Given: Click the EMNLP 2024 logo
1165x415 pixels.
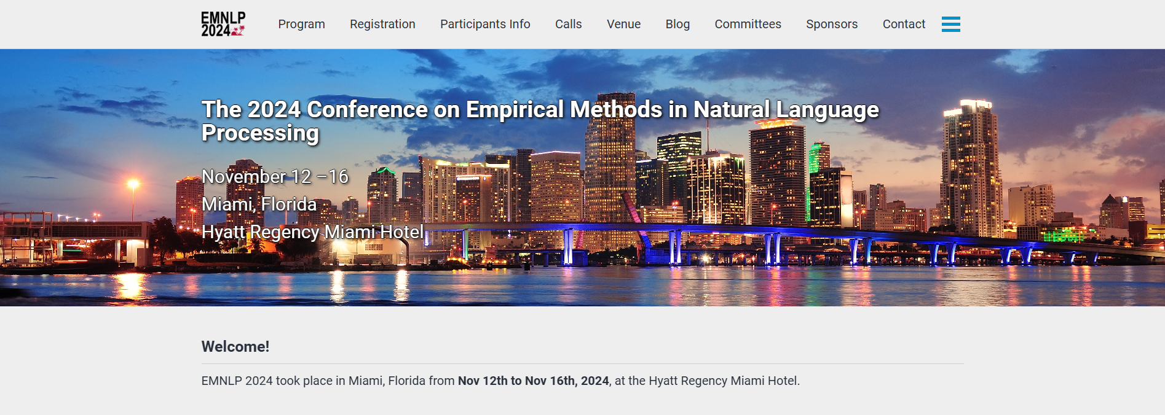Looking at the screenshot, I should 223,24.
